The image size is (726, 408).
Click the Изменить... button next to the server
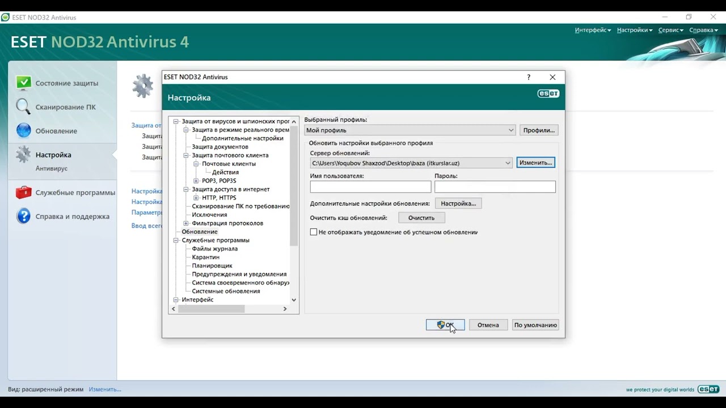[x=535, y=163]
